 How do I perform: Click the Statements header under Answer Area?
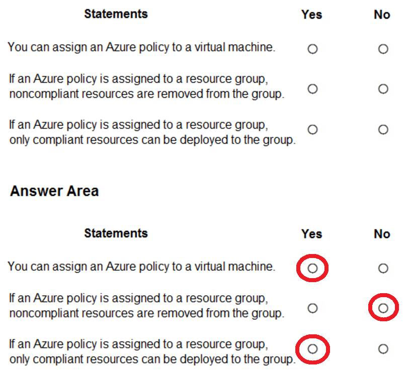click(116, 233)
